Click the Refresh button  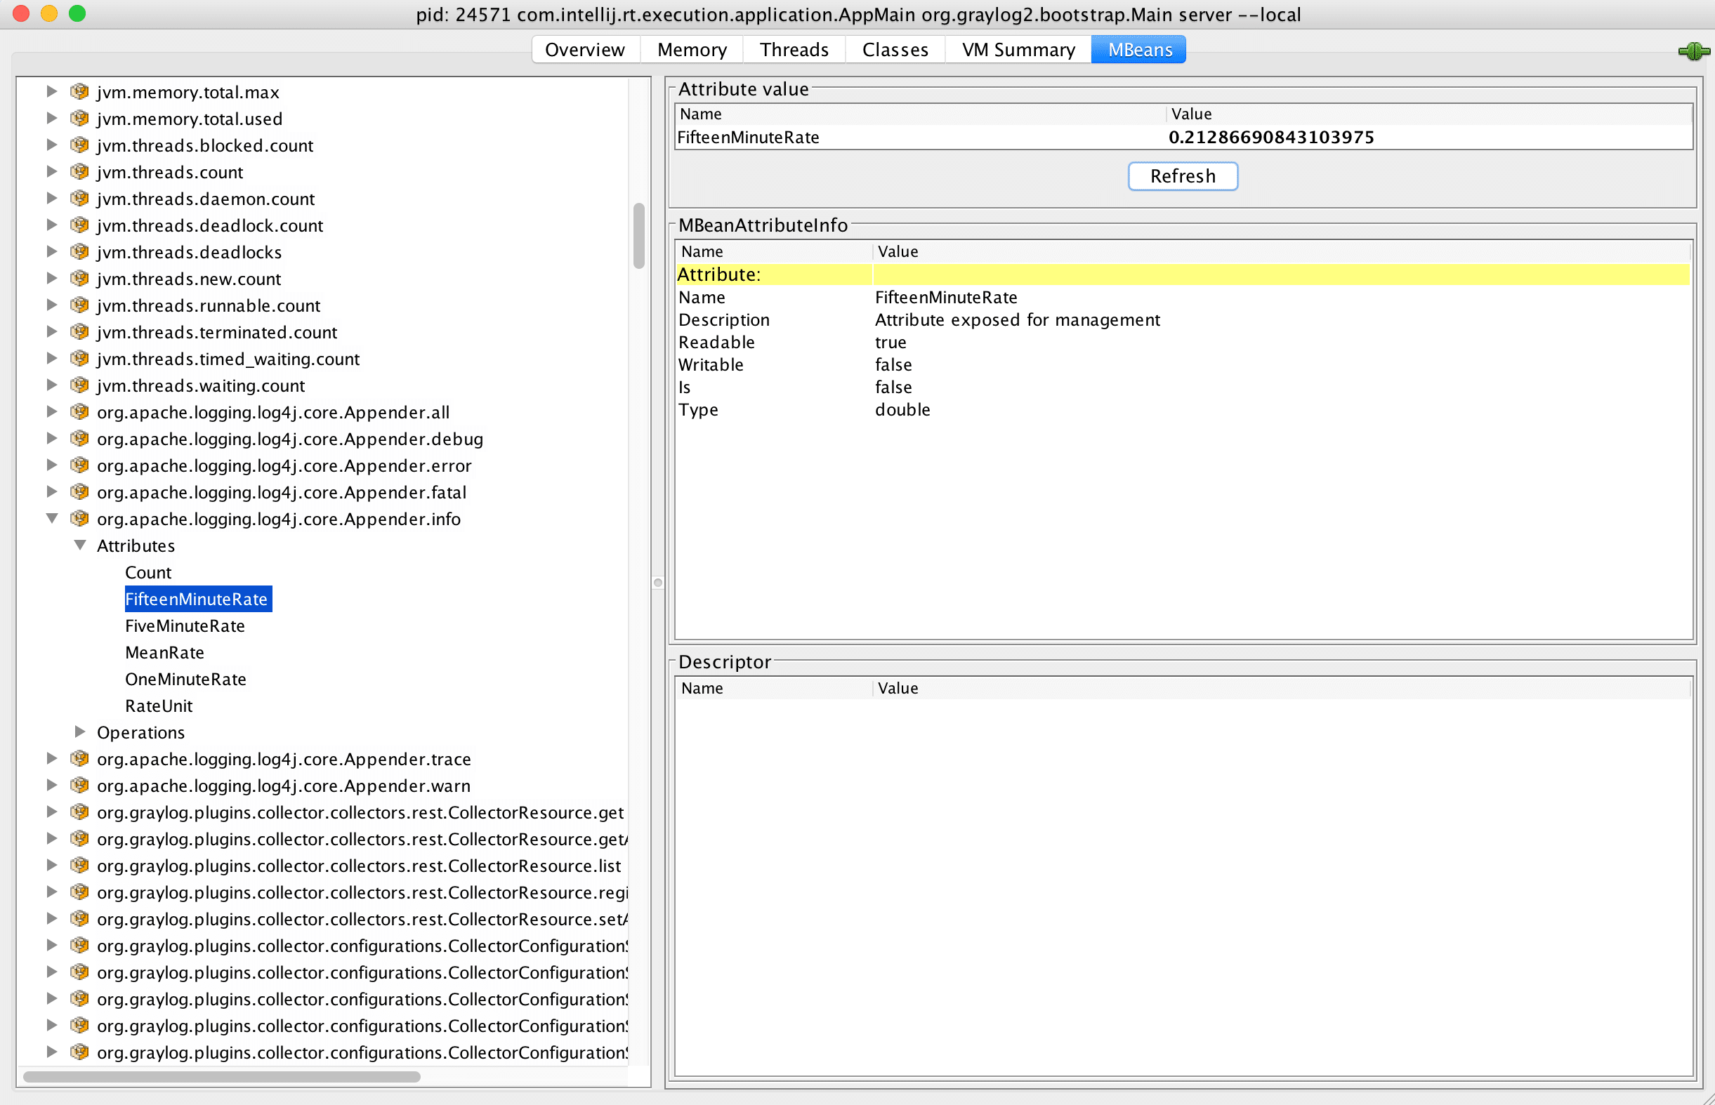pos(1182,176)
